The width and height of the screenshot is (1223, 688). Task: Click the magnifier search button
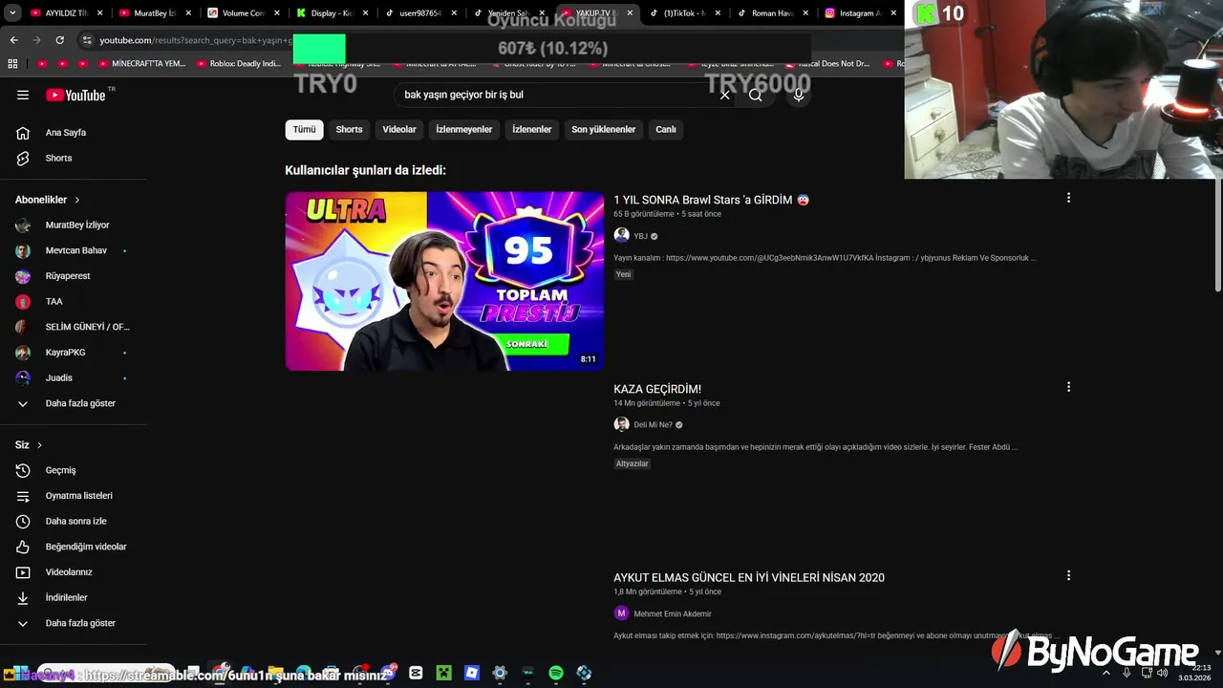(756, 95)
